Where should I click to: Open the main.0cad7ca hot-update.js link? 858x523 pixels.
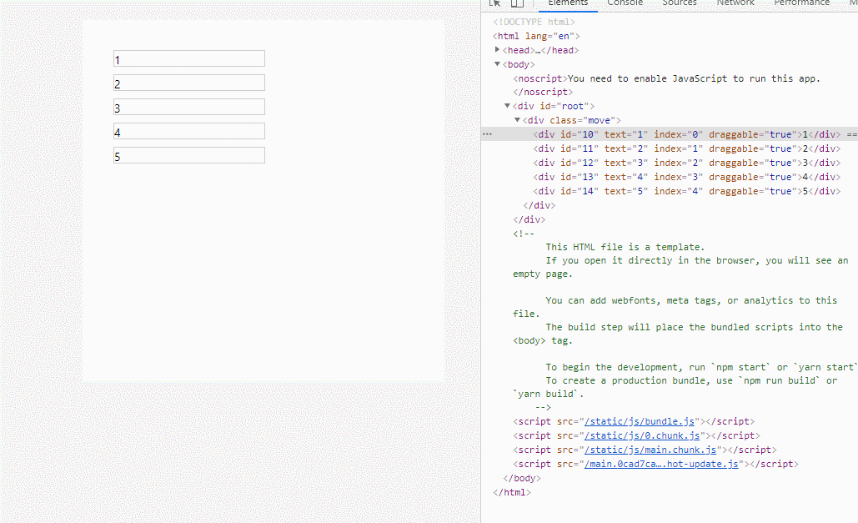pos(661,464)
